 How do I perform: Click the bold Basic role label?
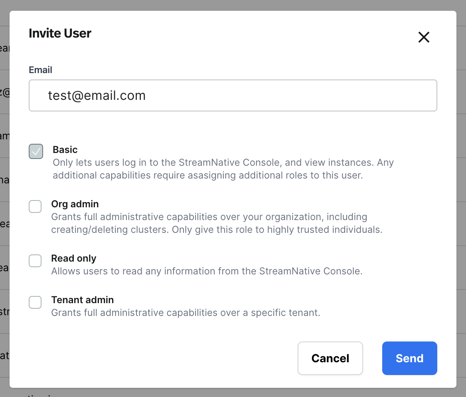65,150
